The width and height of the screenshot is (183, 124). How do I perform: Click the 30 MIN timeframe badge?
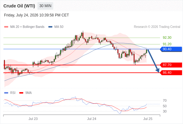point(45,6)
